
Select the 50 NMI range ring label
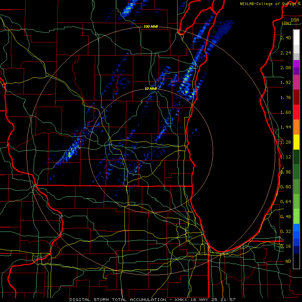coord(151,89)
